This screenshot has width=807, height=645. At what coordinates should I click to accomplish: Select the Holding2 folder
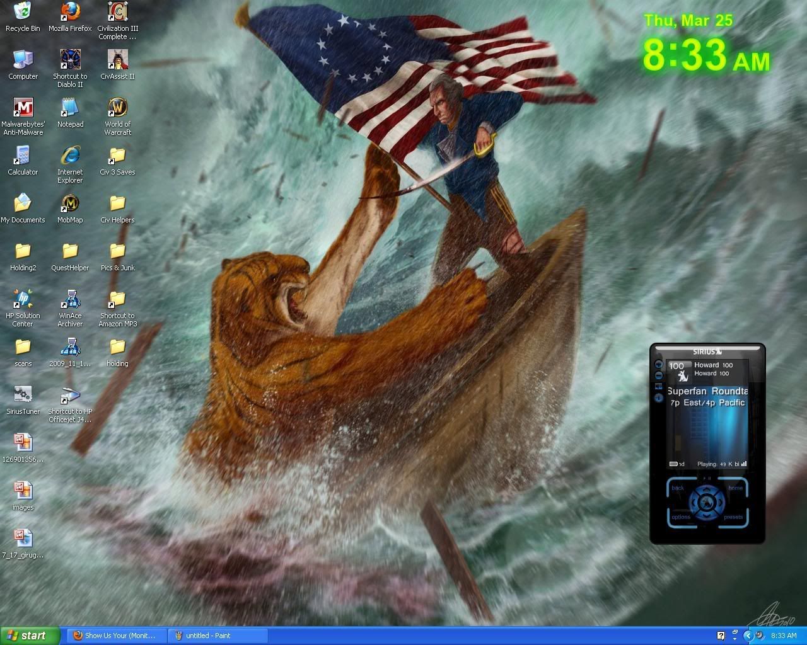(23, 256)
